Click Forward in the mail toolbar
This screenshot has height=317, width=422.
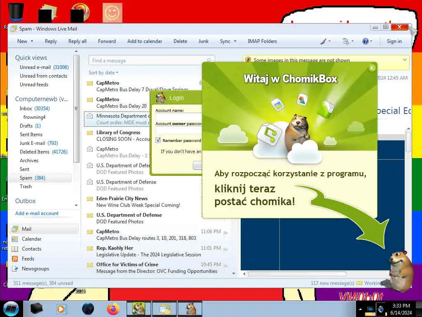click(x=107, y=41)
